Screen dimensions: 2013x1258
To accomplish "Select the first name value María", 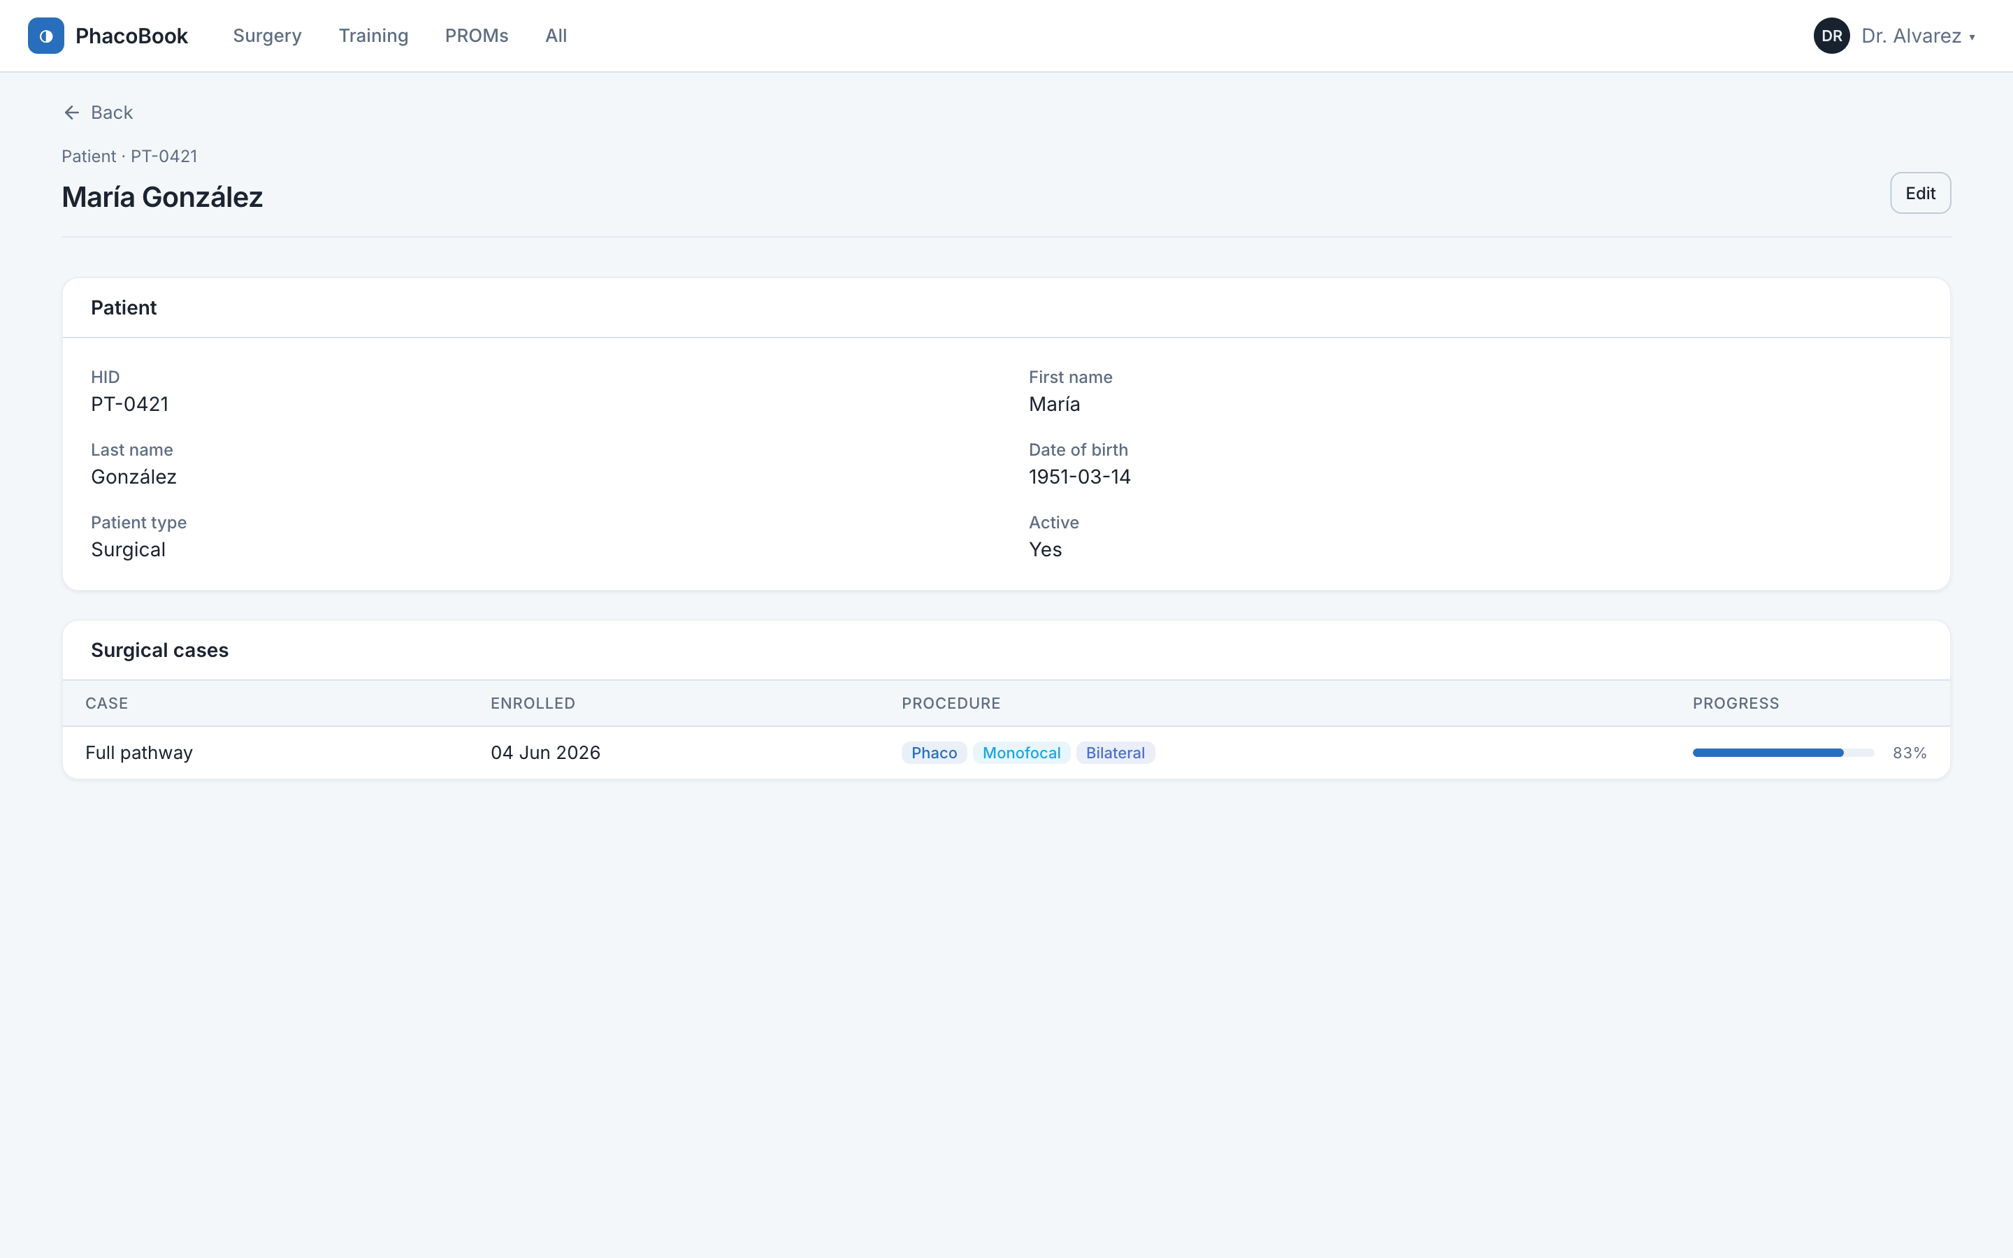I will coord(1054,405).
